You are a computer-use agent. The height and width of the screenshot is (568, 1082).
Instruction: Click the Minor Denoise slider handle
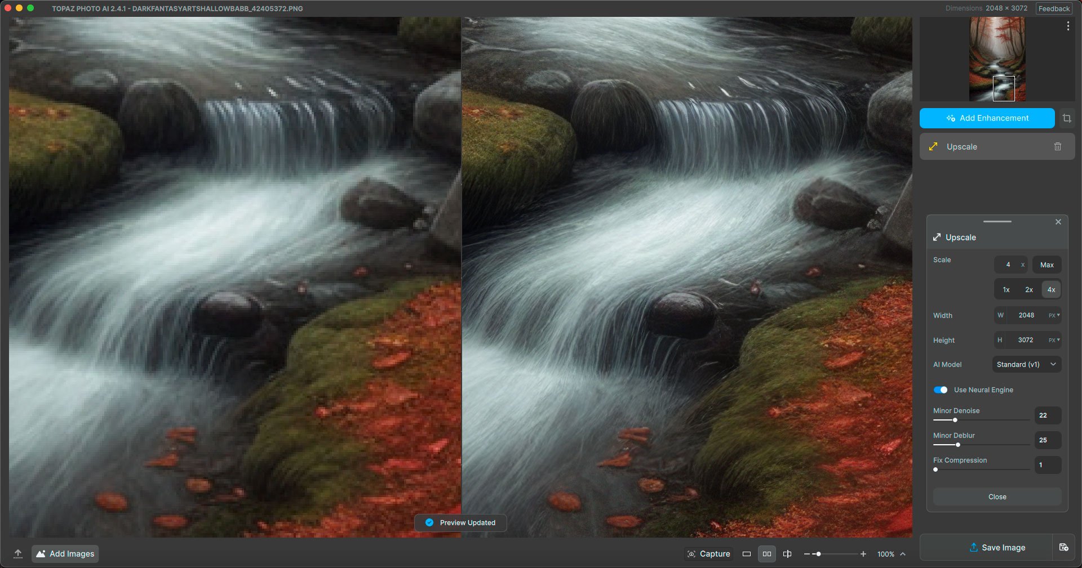point(955,420)
